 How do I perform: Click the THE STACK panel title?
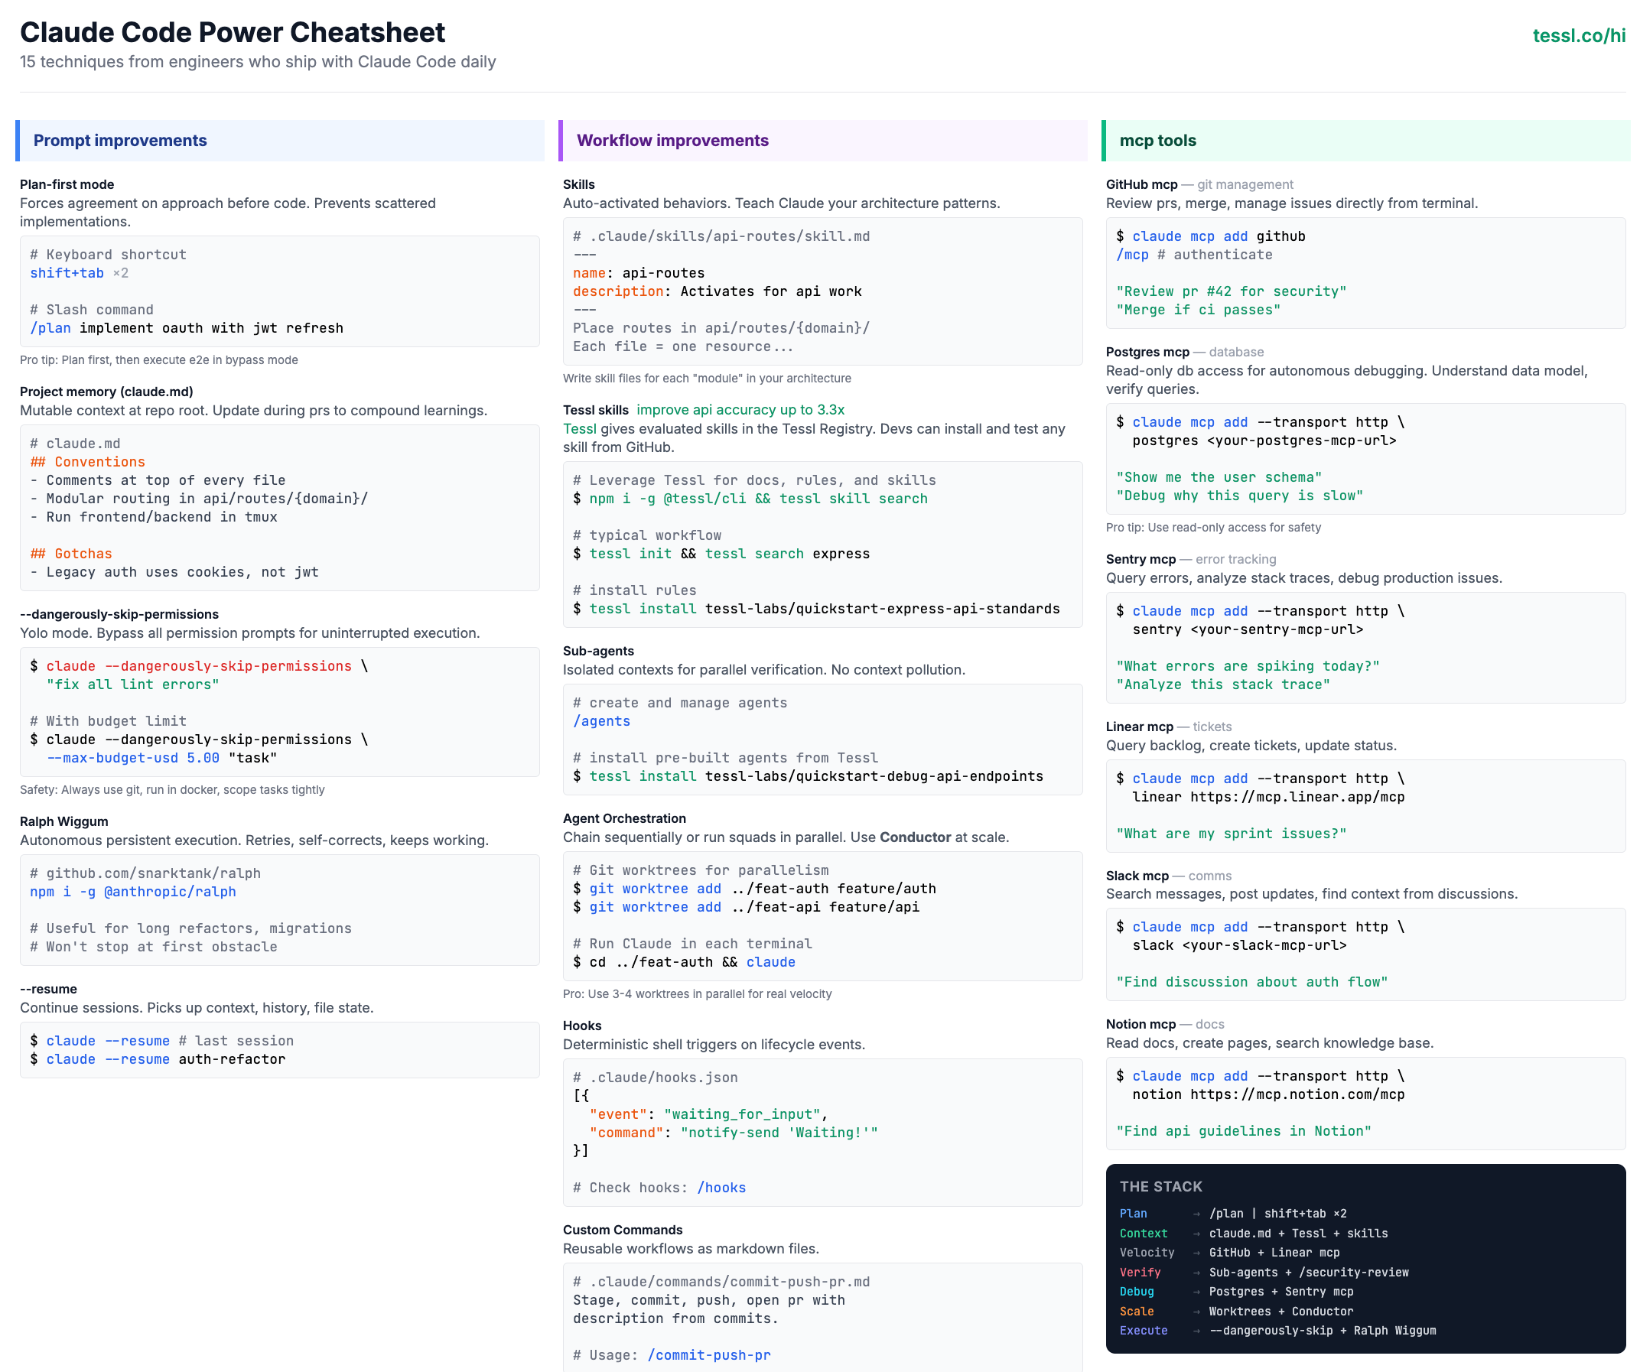1160,1186
